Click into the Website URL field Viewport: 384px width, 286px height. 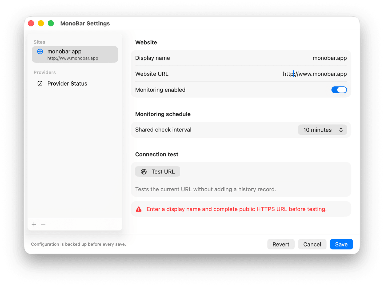(315, 74)
